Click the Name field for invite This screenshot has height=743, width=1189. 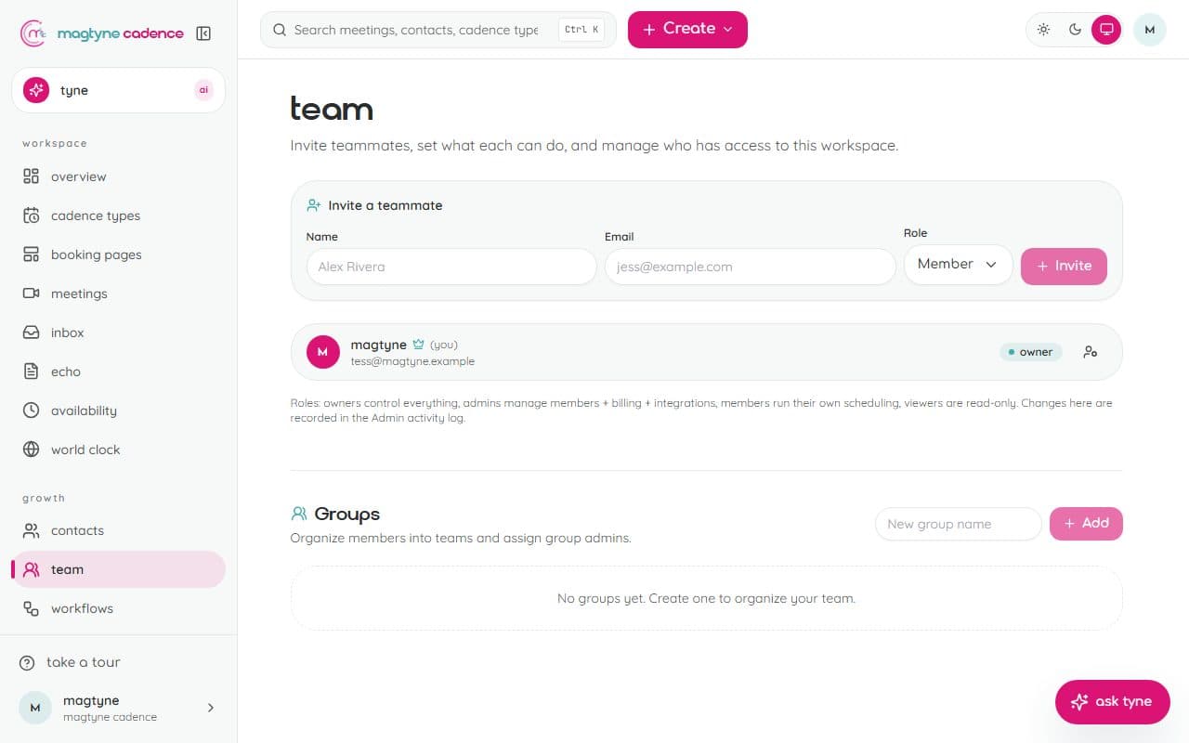(451, 267)
